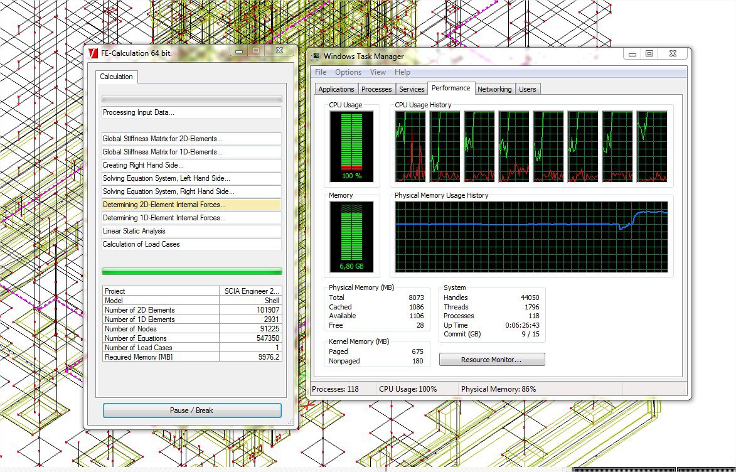Click the FE-Calculation red logo icon
The height and width of the screenshot is (472, 736).
click(x=93, y=53)
